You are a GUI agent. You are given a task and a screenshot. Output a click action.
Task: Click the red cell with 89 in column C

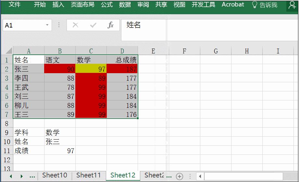tap(91, 78)
